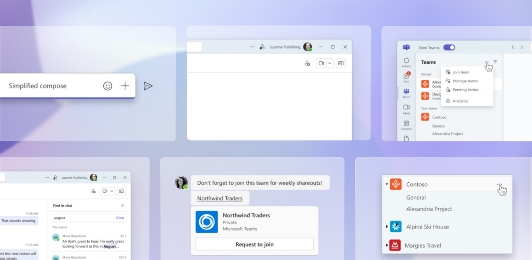
Task: Collapse the Contoso team in the list with Alpine Ski House
Action: [x=387, y=184]
